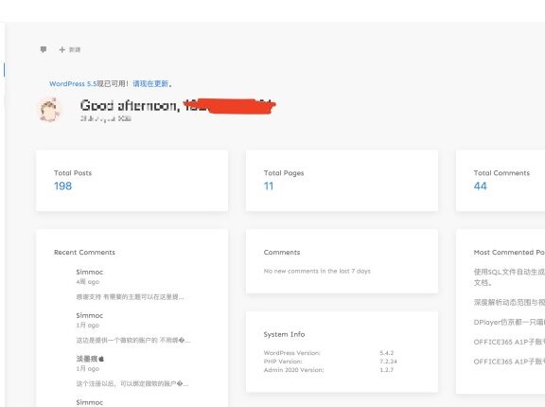Click the comment text starting 感谢支持
The height and width of the screenshot is (407, 545).
click(x=130, y=297)
